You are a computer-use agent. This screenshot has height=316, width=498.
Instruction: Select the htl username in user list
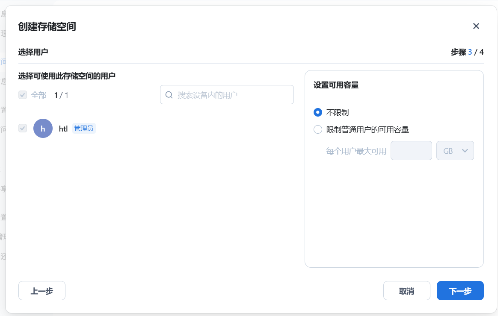[63, 129]
